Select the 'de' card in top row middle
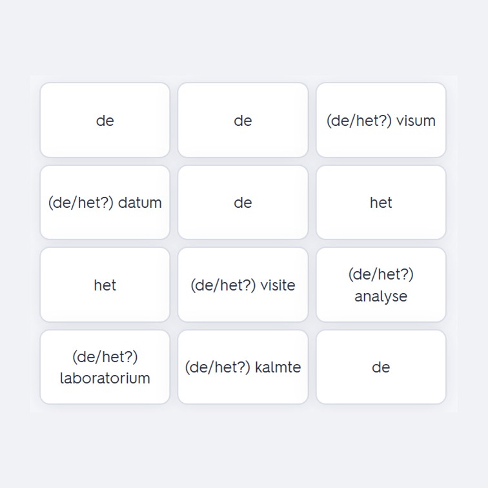 coord(243,120)
